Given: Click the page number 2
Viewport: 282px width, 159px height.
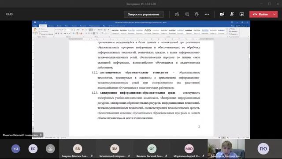Looking at the screenshot, I should coord(199,127).
